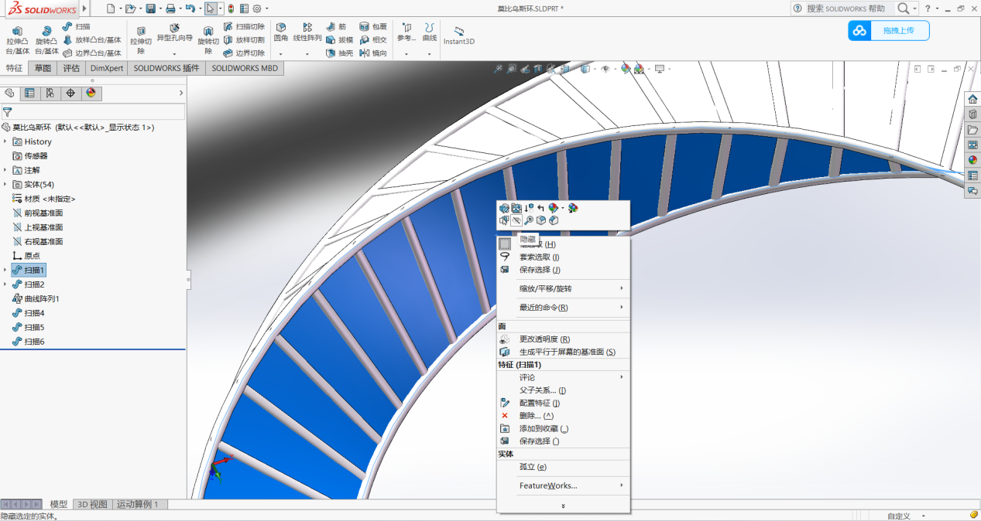Image resolution: width=981 pixels, height=521 pixels.
Task: Select the 扫描 (Sweep) feature tool
Action: click(x=77, y=26)
